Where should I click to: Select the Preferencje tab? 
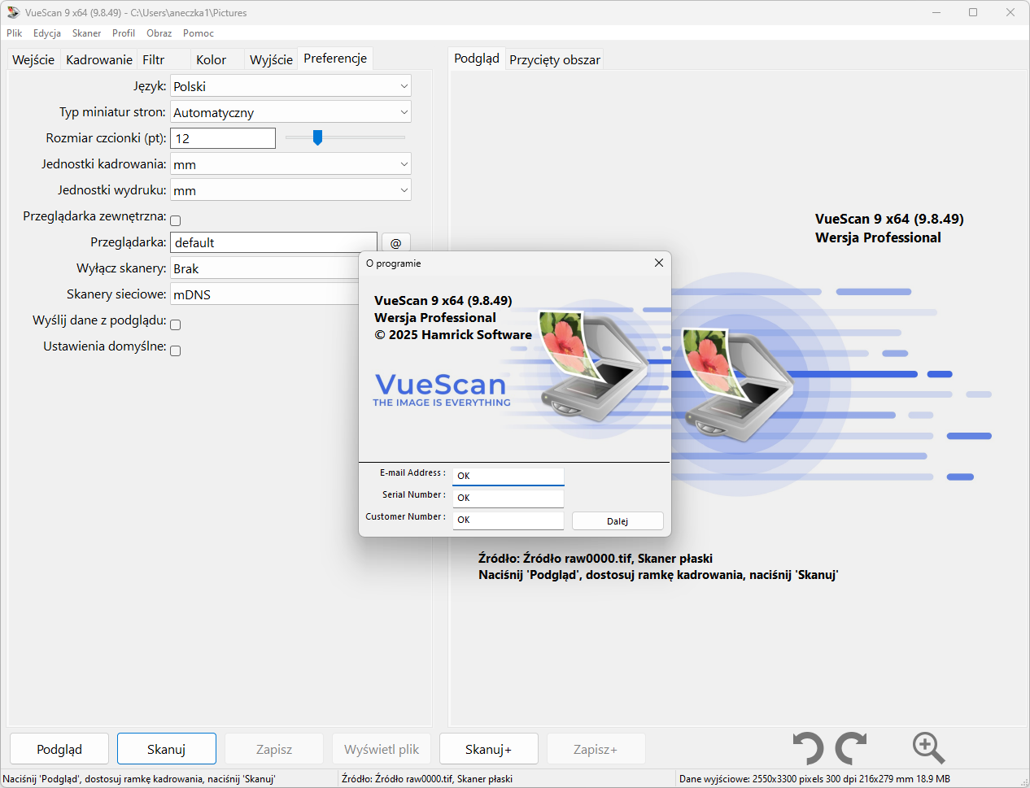(x=335, y=59)
